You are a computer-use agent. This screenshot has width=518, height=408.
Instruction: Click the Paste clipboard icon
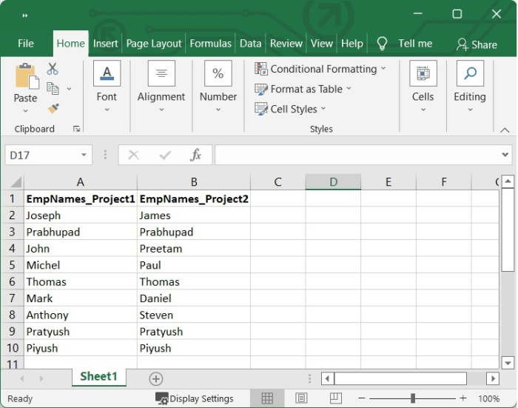point(27,76)
